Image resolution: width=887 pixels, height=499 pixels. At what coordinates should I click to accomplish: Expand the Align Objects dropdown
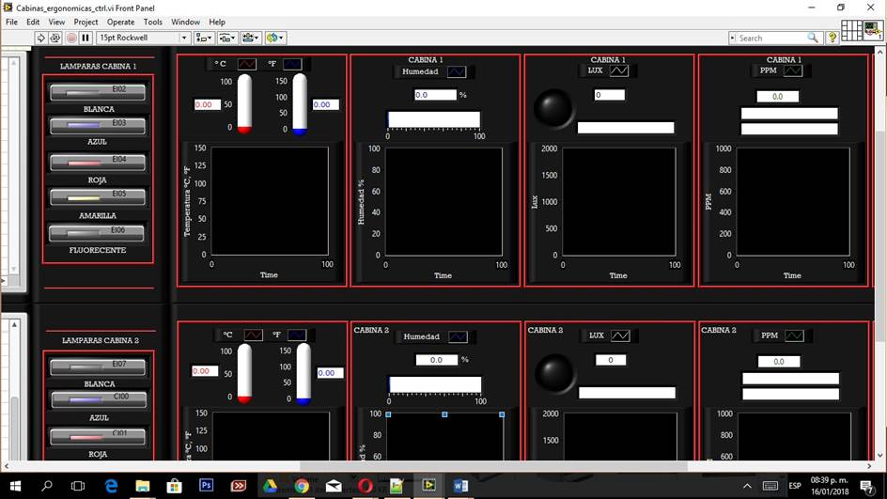point(203,38)
